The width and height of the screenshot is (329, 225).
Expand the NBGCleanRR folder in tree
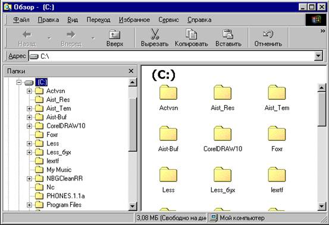click(29, 179)
